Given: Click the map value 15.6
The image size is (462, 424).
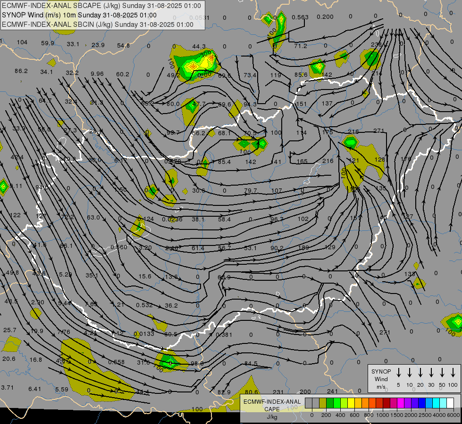Looking at the screenshot, I should pyautogui.click(x=145, y=276).
